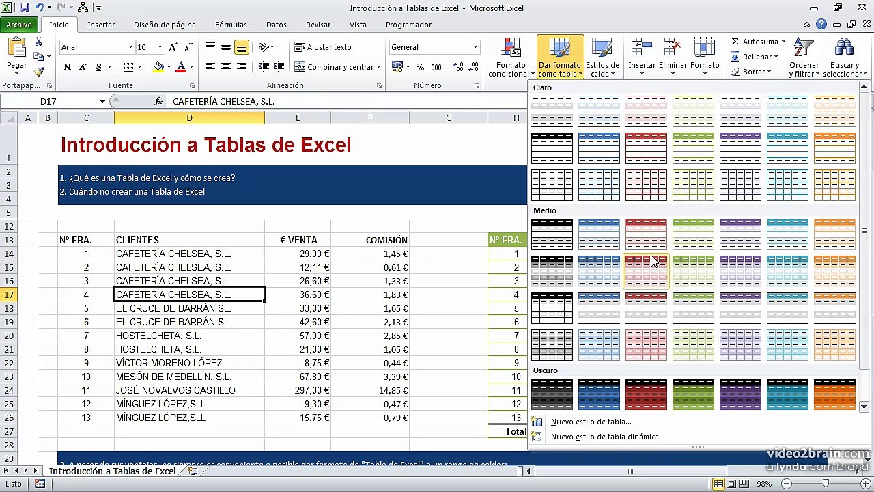The height and width of the screenshot is (492, 874).
Task: Save the workbook from the quick access toolbar
Action: 25,8
